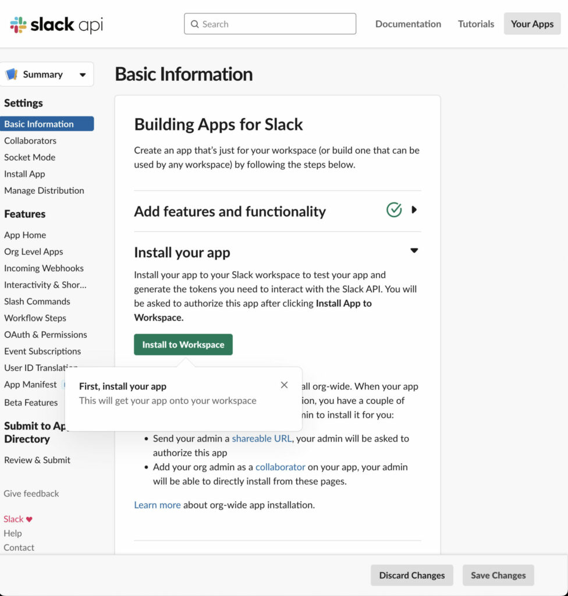Open the Help link
The height and width of the screenshot is (596, 568).
tap(13, 533)
